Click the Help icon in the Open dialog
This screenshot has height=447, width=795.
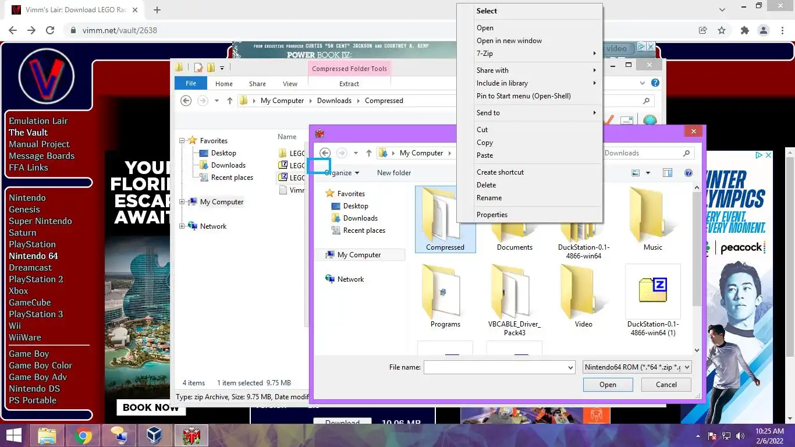(x=688, y=173)
